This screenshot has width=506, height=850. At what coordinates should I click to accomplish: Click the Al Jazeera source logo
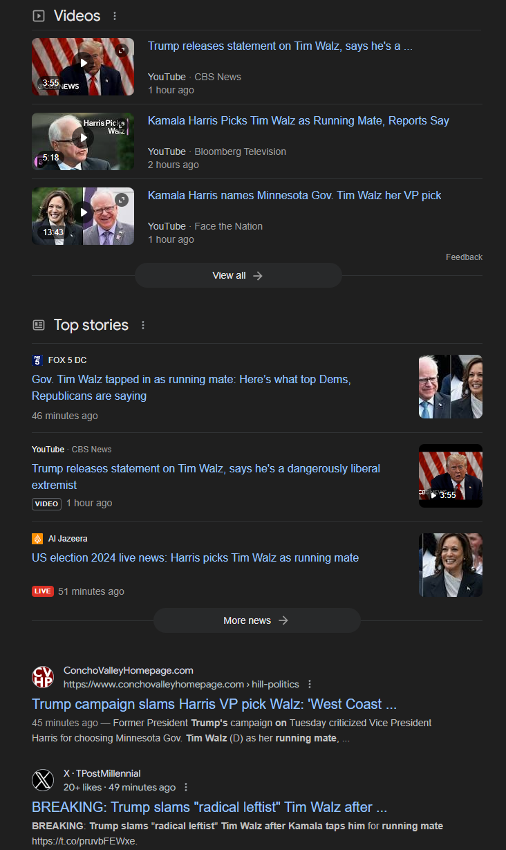37,539
